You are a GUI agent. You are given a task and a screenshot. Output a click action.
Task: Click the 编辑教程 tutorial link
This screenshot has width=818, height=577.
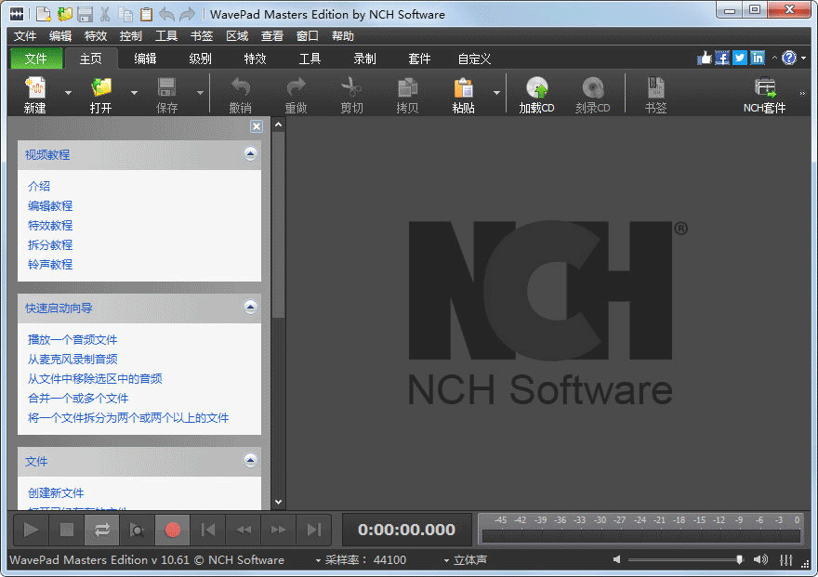50,206
